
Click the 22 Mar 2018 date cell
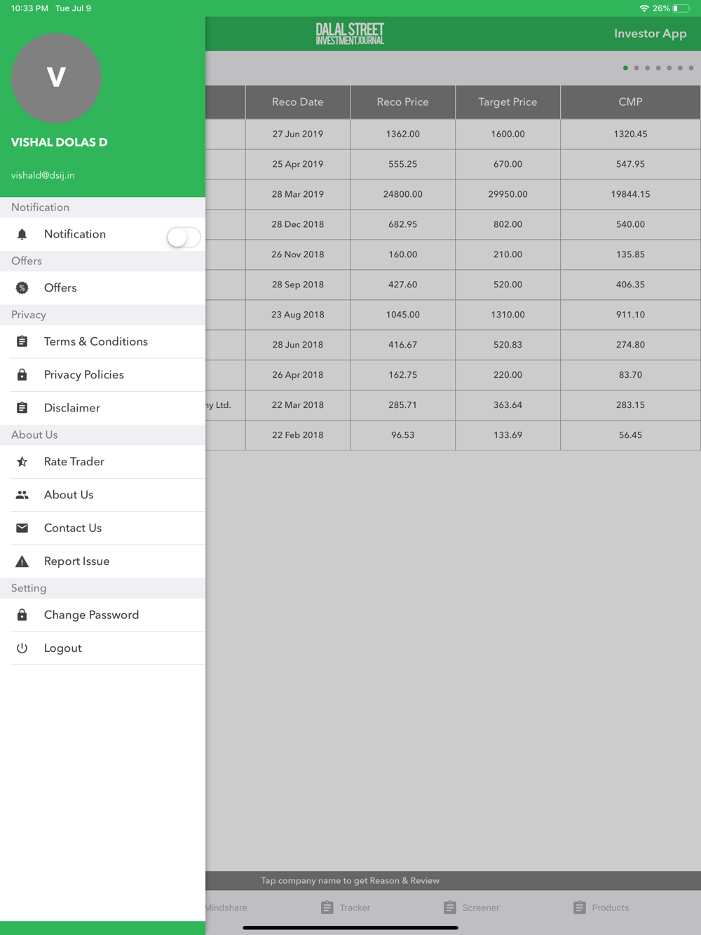pos(298,405)
